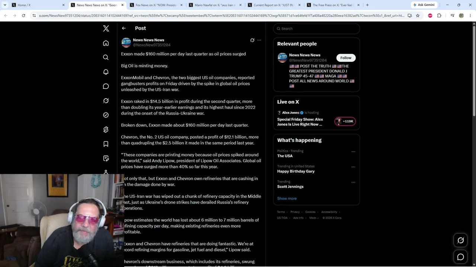Image resolution: width=476 pixels, height=267 pixels.
Task: Expand the More footer menu
Action: click(x=314, y=218)
